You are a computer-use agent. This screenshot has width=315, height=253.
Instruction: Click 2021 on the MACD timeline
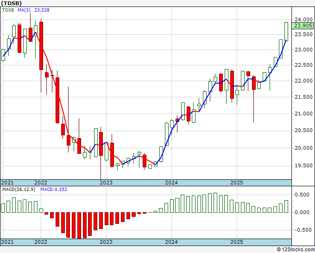point(7,242)
